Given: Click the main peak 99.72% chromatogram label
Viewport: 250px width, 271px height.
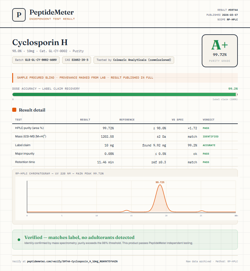Looking at the screenshot, I should [160, 182].
